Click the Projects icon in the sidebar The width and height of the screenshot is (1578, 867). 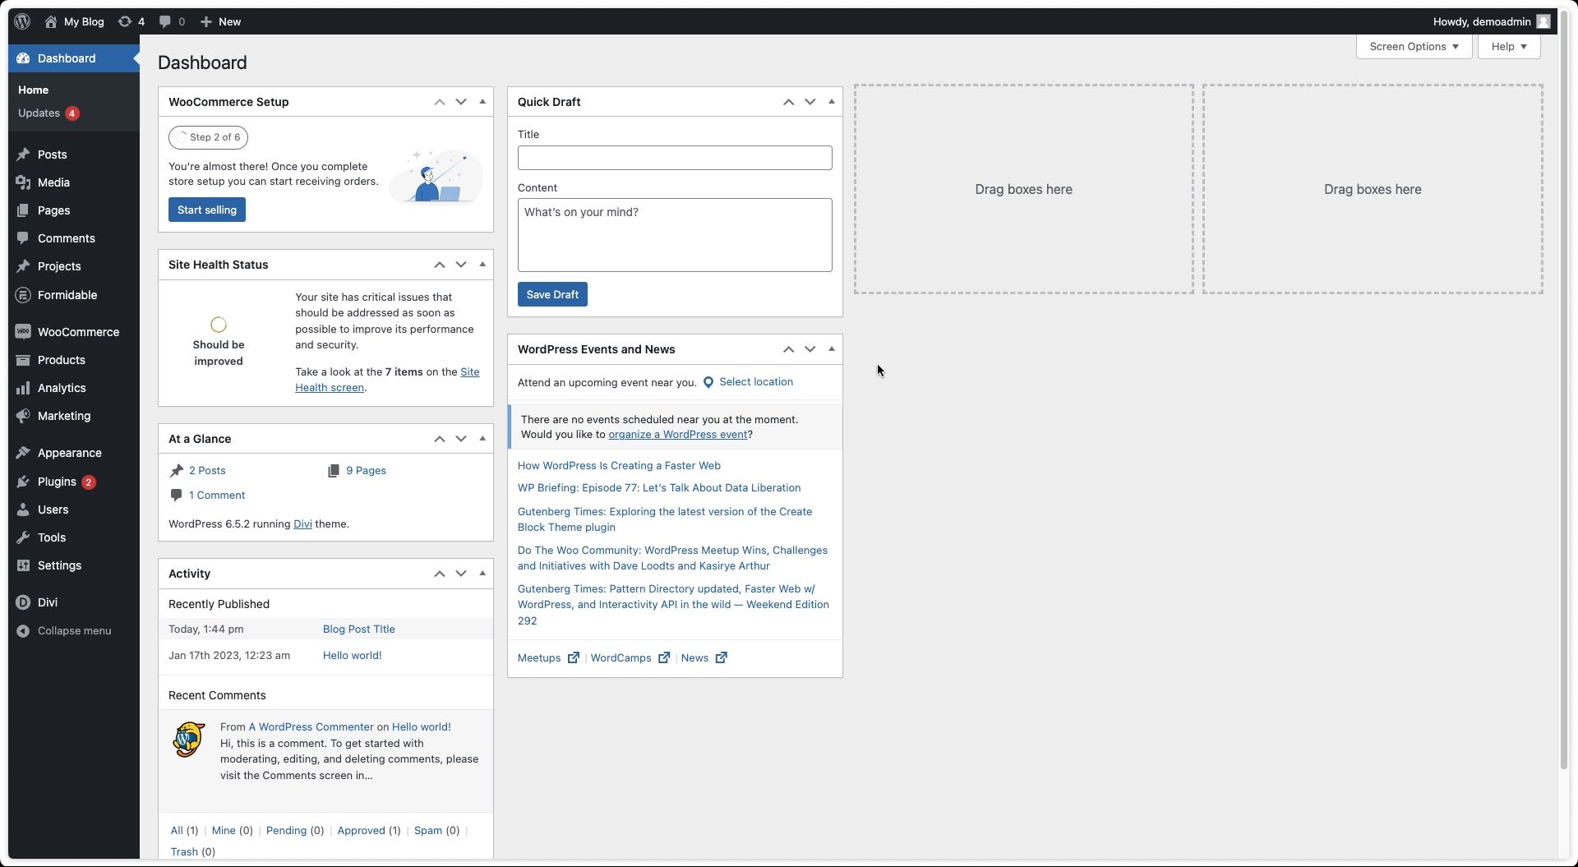[23, 266]
